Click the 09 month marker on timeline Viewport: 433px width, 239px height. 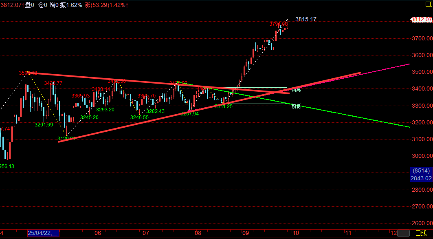245,233
